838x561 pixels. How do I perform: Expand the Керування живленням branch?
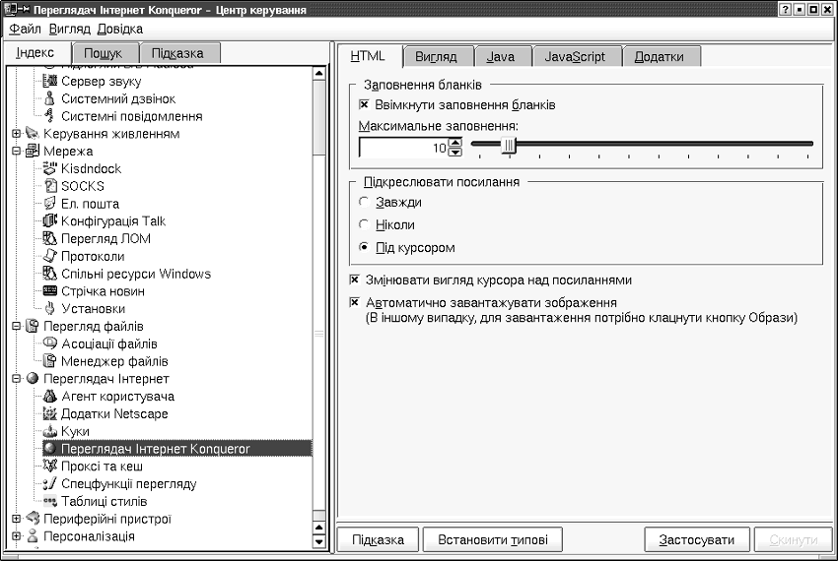16,134
